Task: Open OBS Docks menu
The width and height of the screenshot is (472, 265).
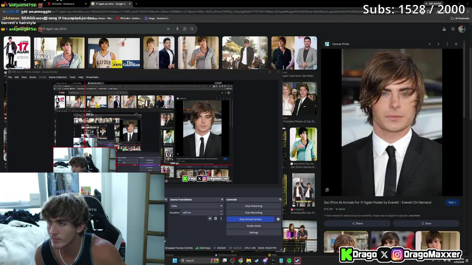Action: (33, 77)
